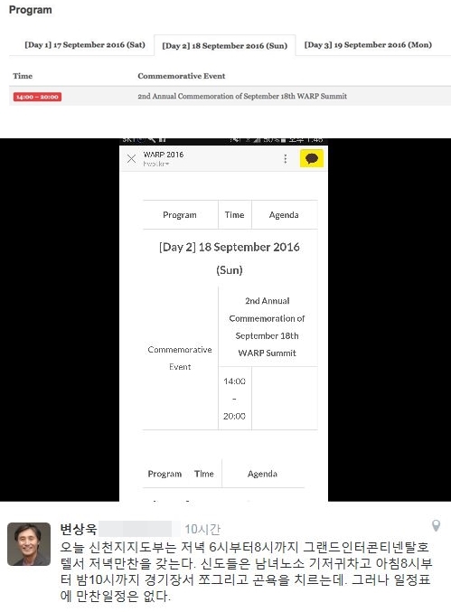The height and width of the screenshot is (612, 451).
Task: Select the Day 2 18 September tab
Action: [x=225, y=46]
